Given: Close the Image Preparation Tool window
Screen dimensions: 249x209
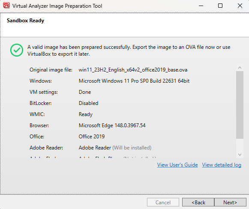Looking at the screenshot, I should click(240, 6).
